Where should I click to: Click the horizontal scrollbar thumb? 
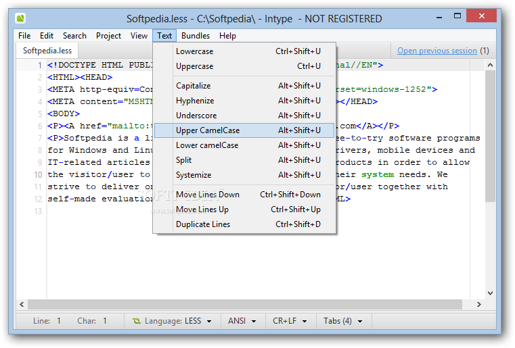pyautogui.click(x=245, y=304)
